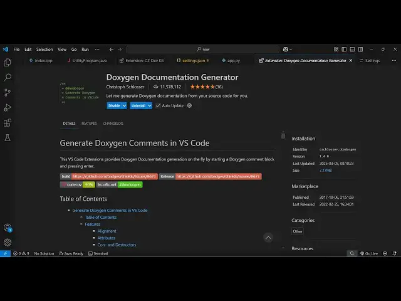Switch to the index.cpp tab
Screen dimensions: 401x301
coord(41,61)
